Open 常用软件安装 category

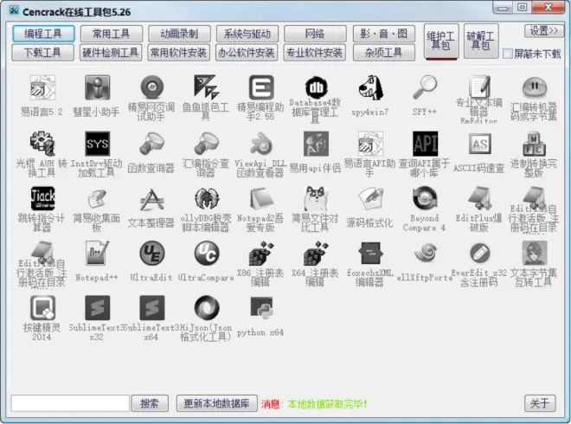178,53
